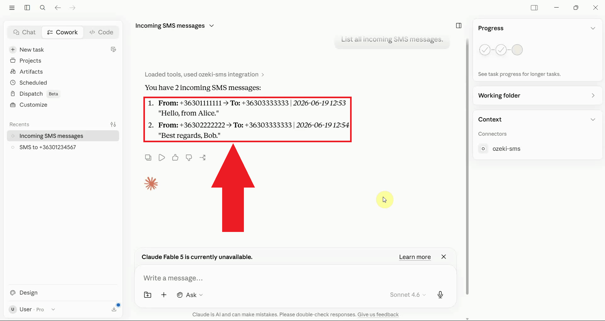Viewport: 605px width, 321px height.
Task: Click the third pending progress step circle
Action: point(517,50)
